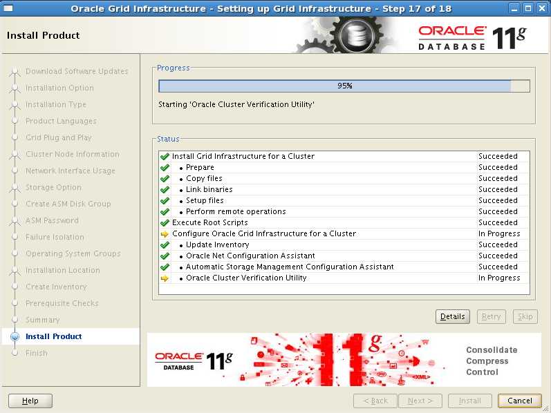Select the Operating System Groups step
Viewport: 551px width, 413px height.
73,253
